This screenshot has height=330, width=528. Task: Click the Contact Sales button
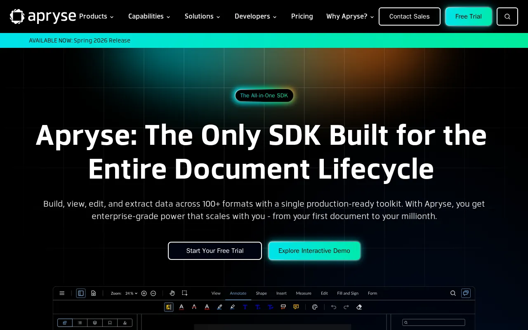pyautogui.click(x=410, y=16)
